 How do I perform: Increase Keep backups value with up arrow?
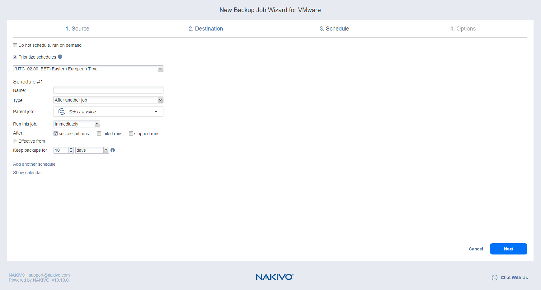pos(71,149)
